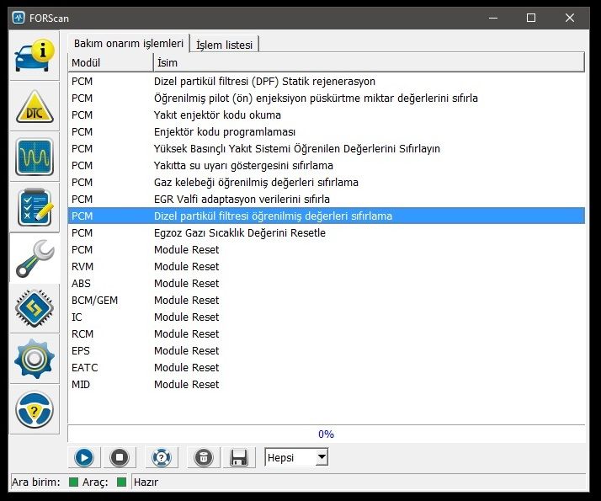
Task: Start the selected procedure with Play
Action: [x=84, y=457]
